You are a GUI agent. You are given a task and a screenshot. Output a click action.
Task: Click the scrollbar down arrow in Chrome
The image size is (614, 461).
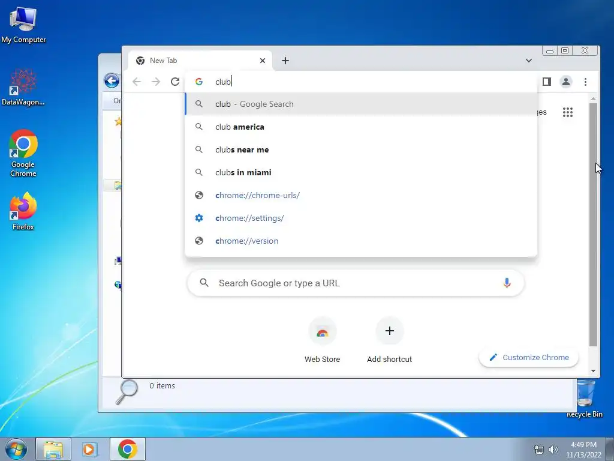point(593,371)
